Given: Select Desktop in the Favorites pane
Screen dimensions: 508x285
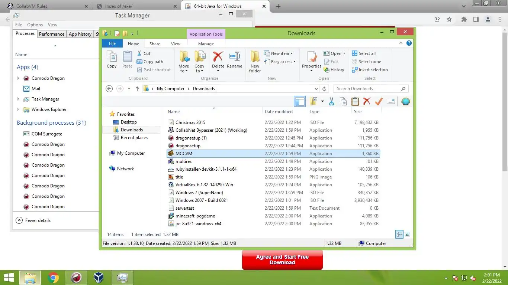Looking at the screenshot, I should point(129,122).
